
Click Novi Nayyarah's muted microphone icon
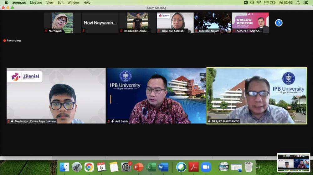(84, 31)
